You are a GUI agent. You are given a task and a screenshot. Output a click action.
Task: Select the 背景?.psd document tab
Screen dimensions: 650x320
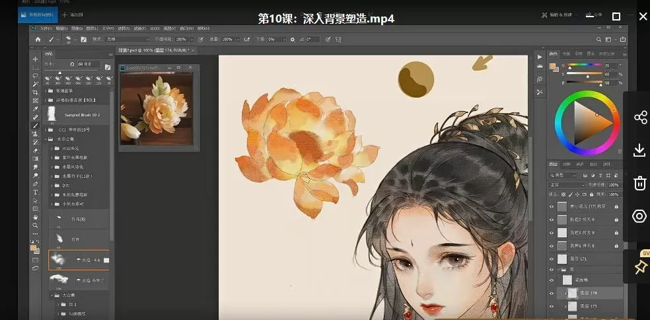click(154, 50)
